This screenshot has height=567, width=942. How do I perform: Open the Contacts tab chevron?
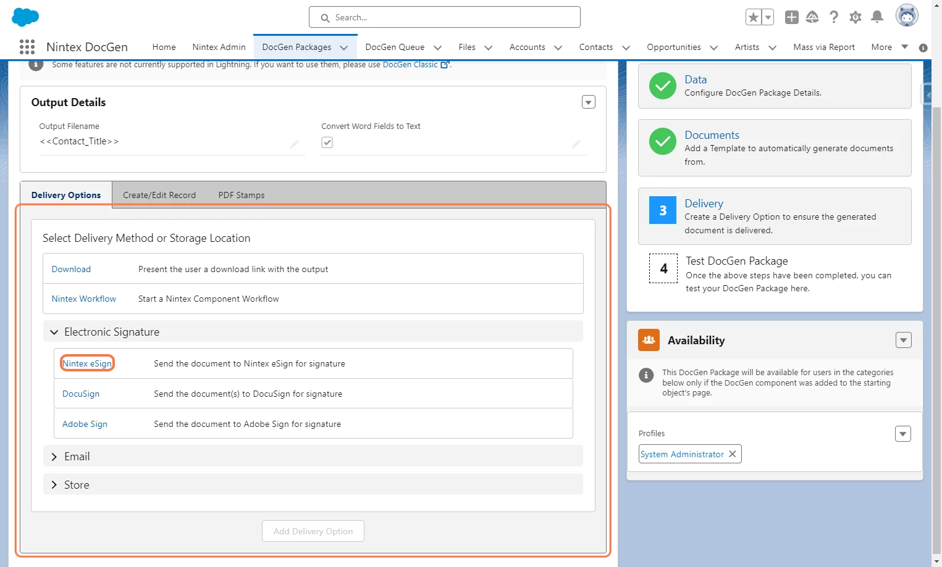[x=626, y=48]
